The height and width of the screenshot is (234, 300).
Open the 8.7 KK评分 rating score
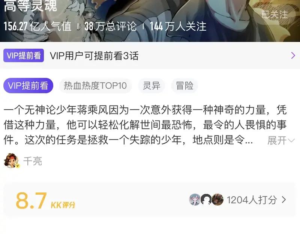tap(45, 200)
